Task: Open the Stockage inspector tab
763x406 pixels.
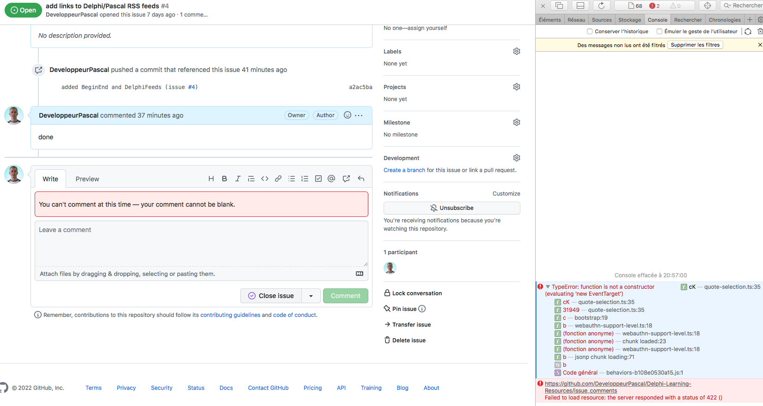Action: coord(629,20)
